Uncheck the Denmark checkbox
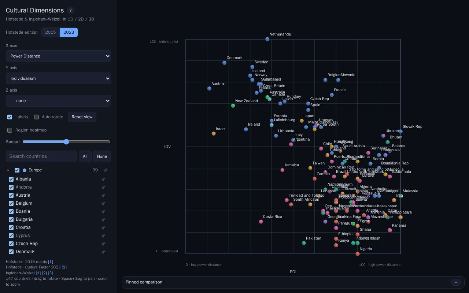This screenshot has width=469, height=293. click(x=11, y=252)
